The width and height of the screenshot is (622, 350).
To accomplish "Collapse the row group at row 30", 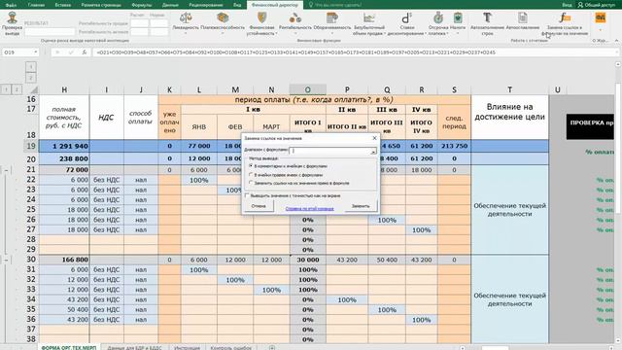I will [x=7, y=260].
